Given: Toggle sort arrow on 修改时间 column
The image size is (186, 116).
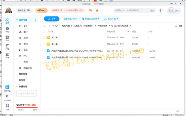Looking at the screenshot, I should click(129, 32).
